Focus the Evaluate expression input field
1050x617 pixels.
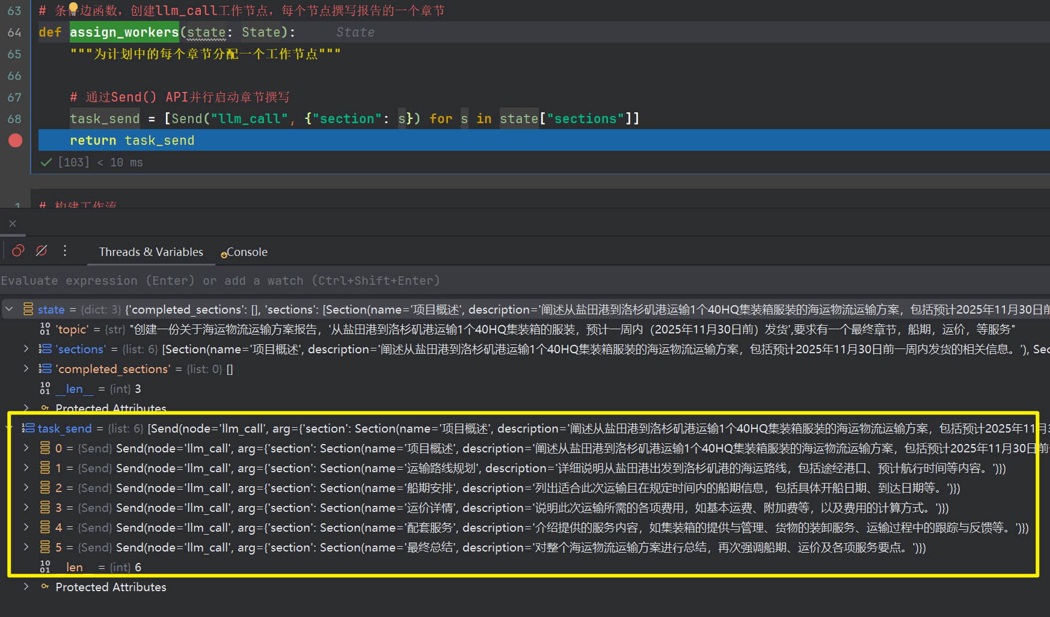pyautogui.click(x=525, y=281)
